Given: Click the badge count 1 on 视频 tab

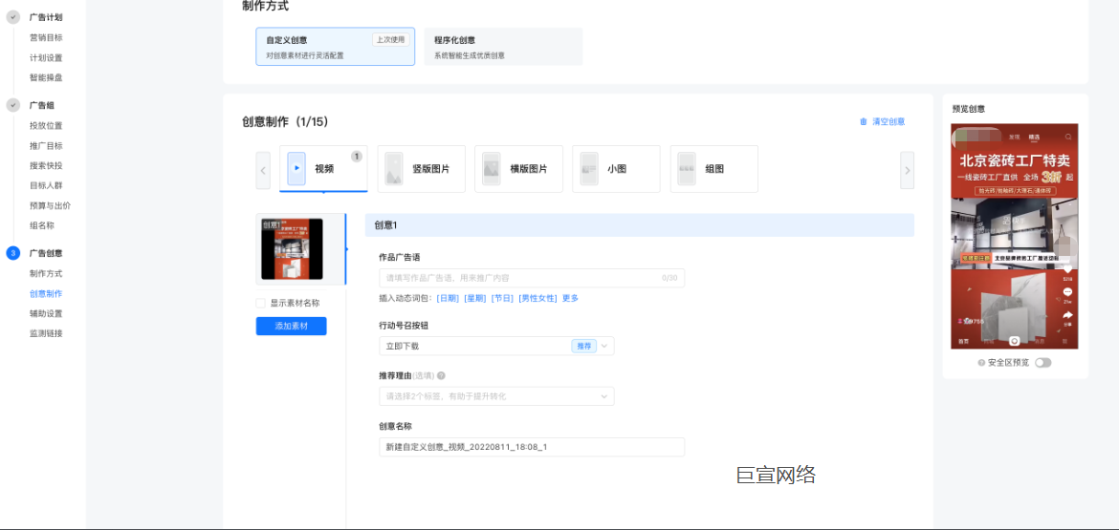Looking at the screenshot, I should (357, 156).
